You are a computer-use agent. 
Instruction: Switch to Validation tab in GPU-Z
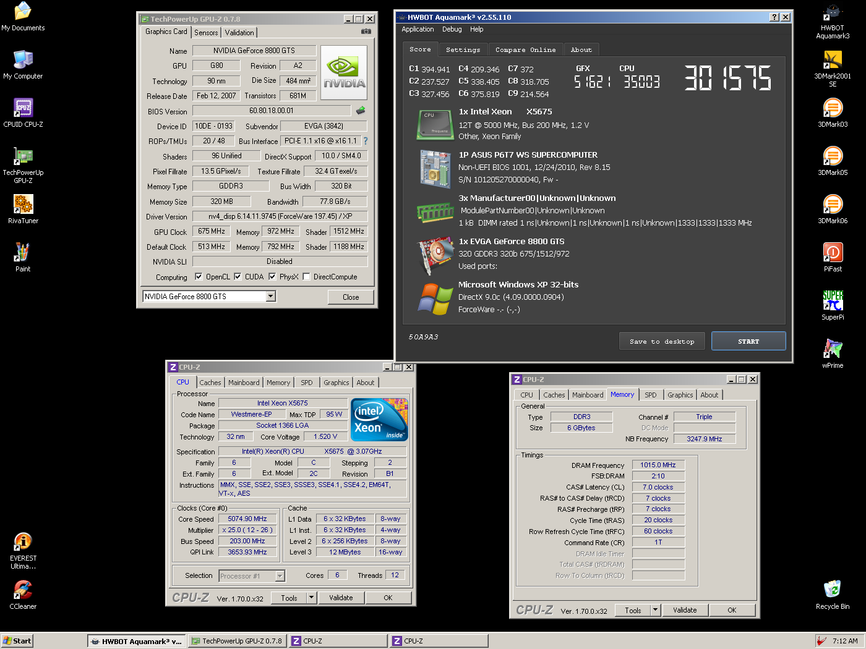239,33
